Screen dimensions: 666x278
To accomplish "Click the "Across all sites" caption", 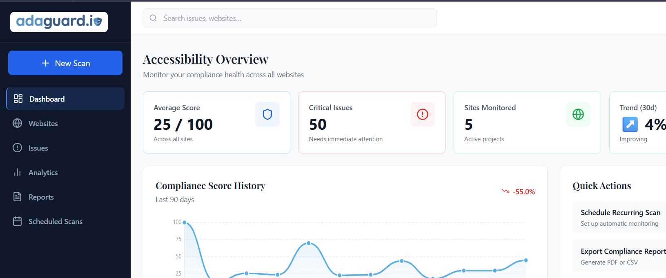I will 173,139.
